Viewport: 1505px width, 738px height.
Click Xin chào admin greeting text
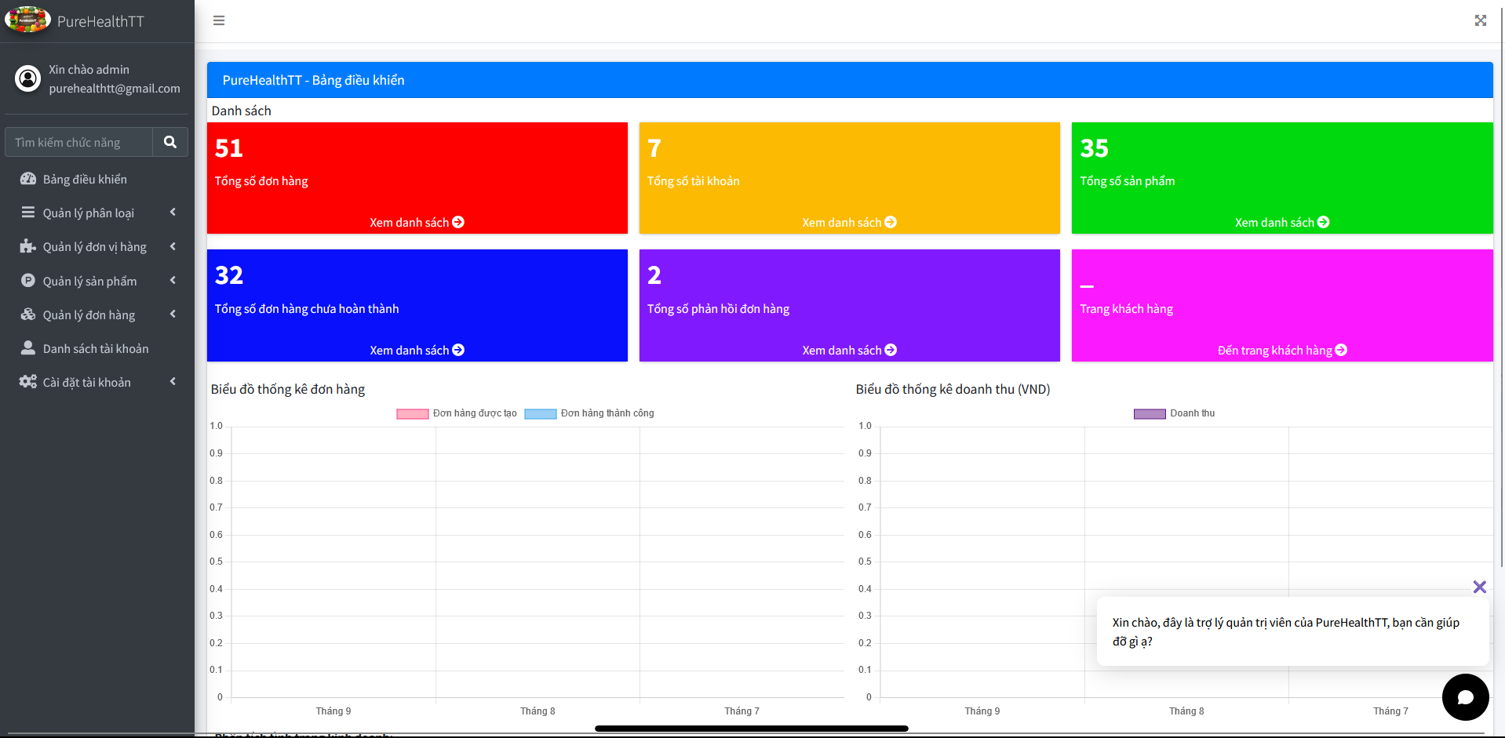[x=89, y=69]
